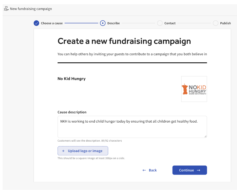Click the resize handle of the description box
The width and height of the screenshot is (237, 190).
tap(206, 136)
